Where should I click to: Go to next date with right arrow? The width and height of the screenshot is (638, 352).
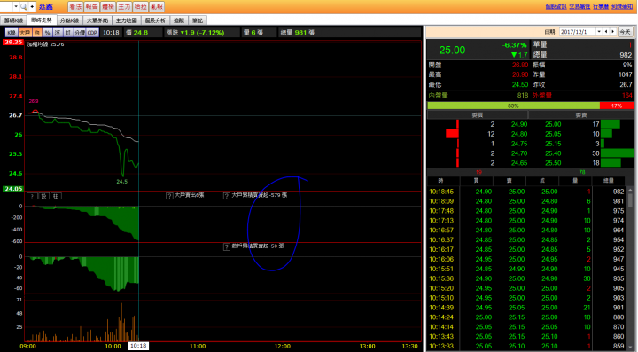(613, 32)
